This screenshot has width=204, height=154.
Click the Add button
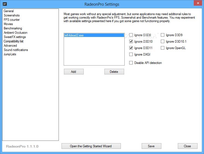coord(74,72)
